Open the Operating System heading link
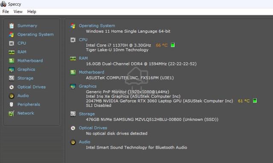The height and width of the screenshot is (163, 273). [97, 26]
